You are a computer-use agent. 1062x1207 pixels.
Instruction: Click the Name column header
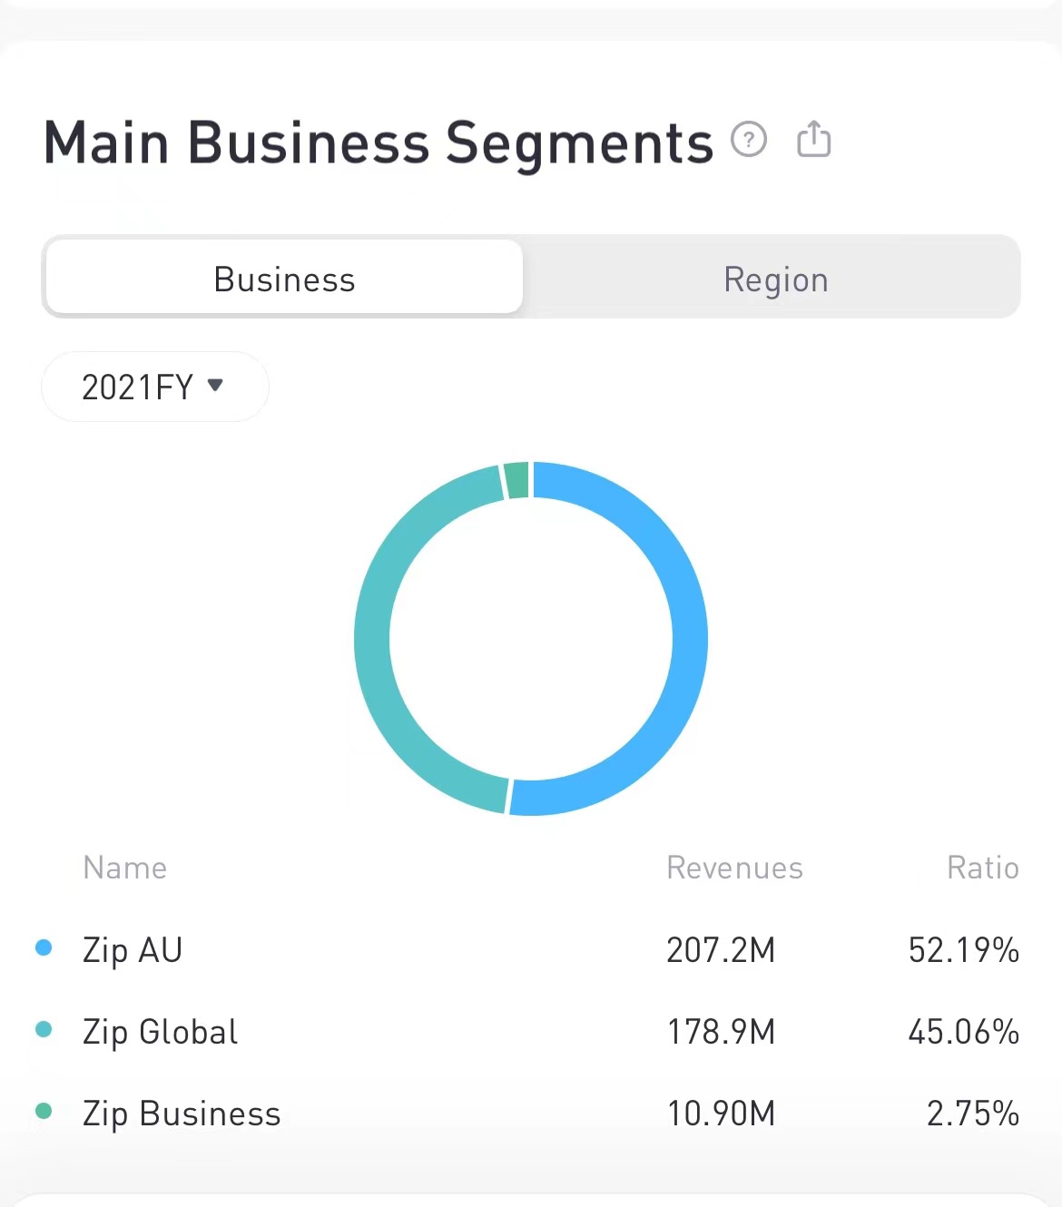pos(125,868)
